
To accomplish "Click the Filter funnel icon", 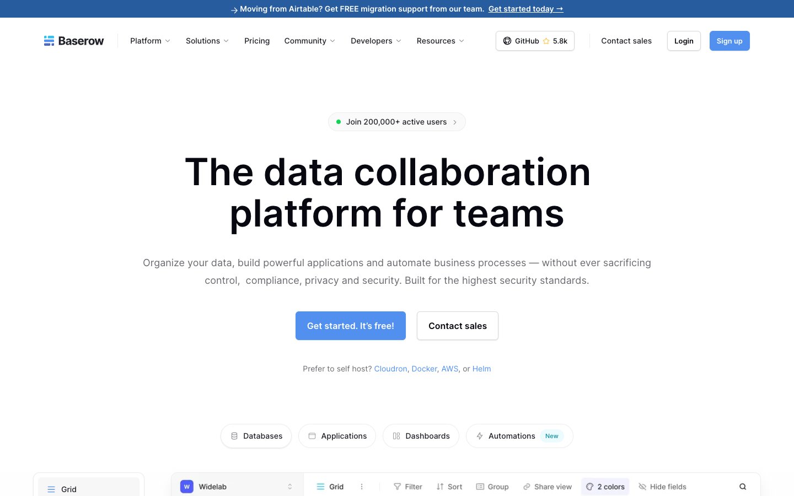I will (397, 487).
